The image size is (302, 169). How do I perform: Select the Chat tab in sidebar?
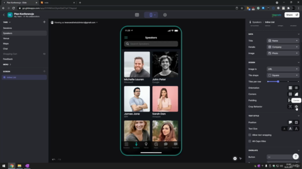(24, 49)
